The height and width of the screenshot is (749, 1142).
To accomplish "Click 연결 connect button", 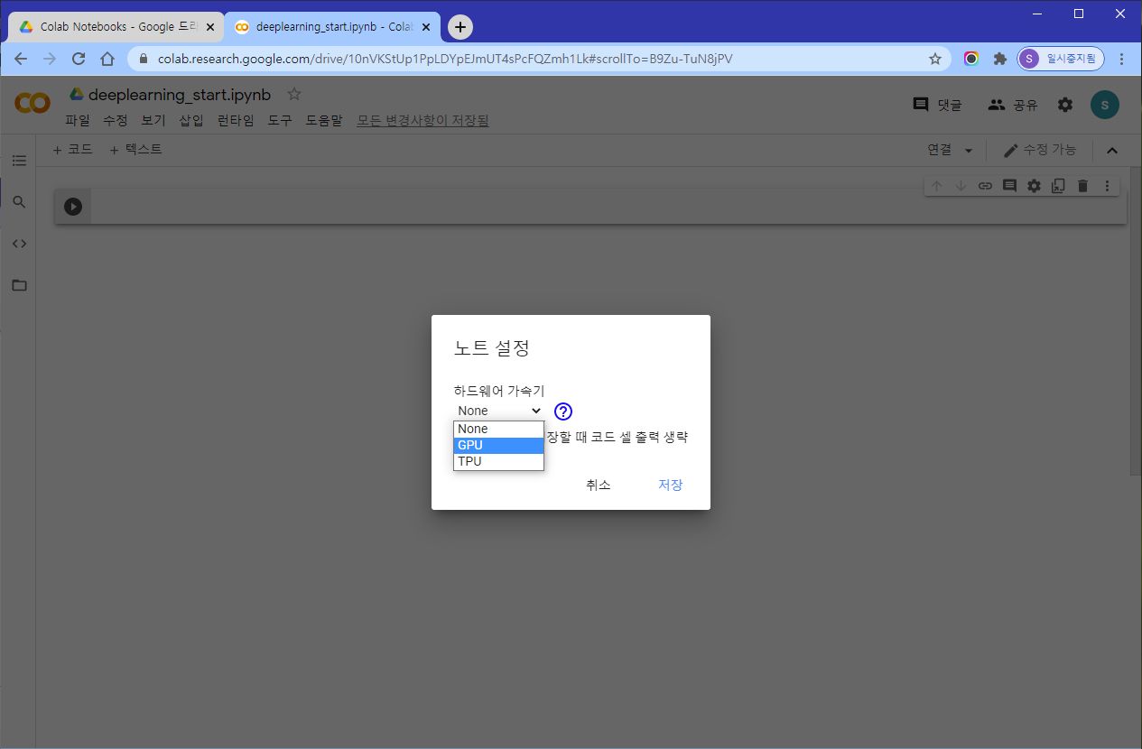I will point(939,150).
